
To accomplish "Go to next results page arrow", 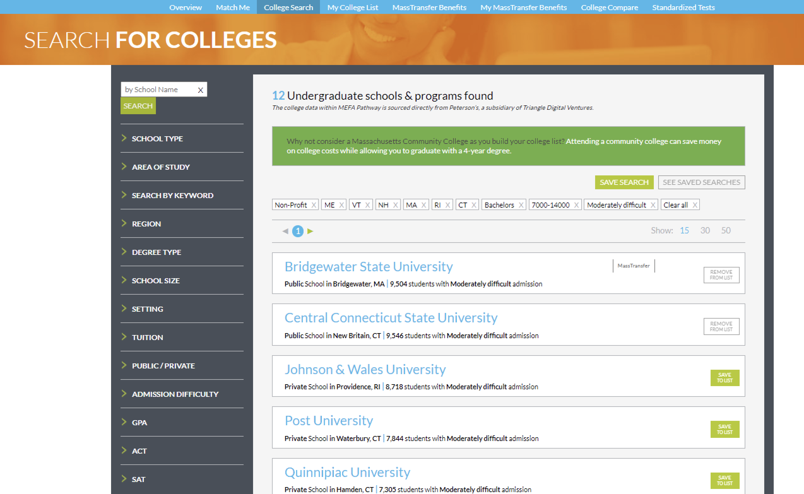I will pyautogui.click(x=310, y=231).
